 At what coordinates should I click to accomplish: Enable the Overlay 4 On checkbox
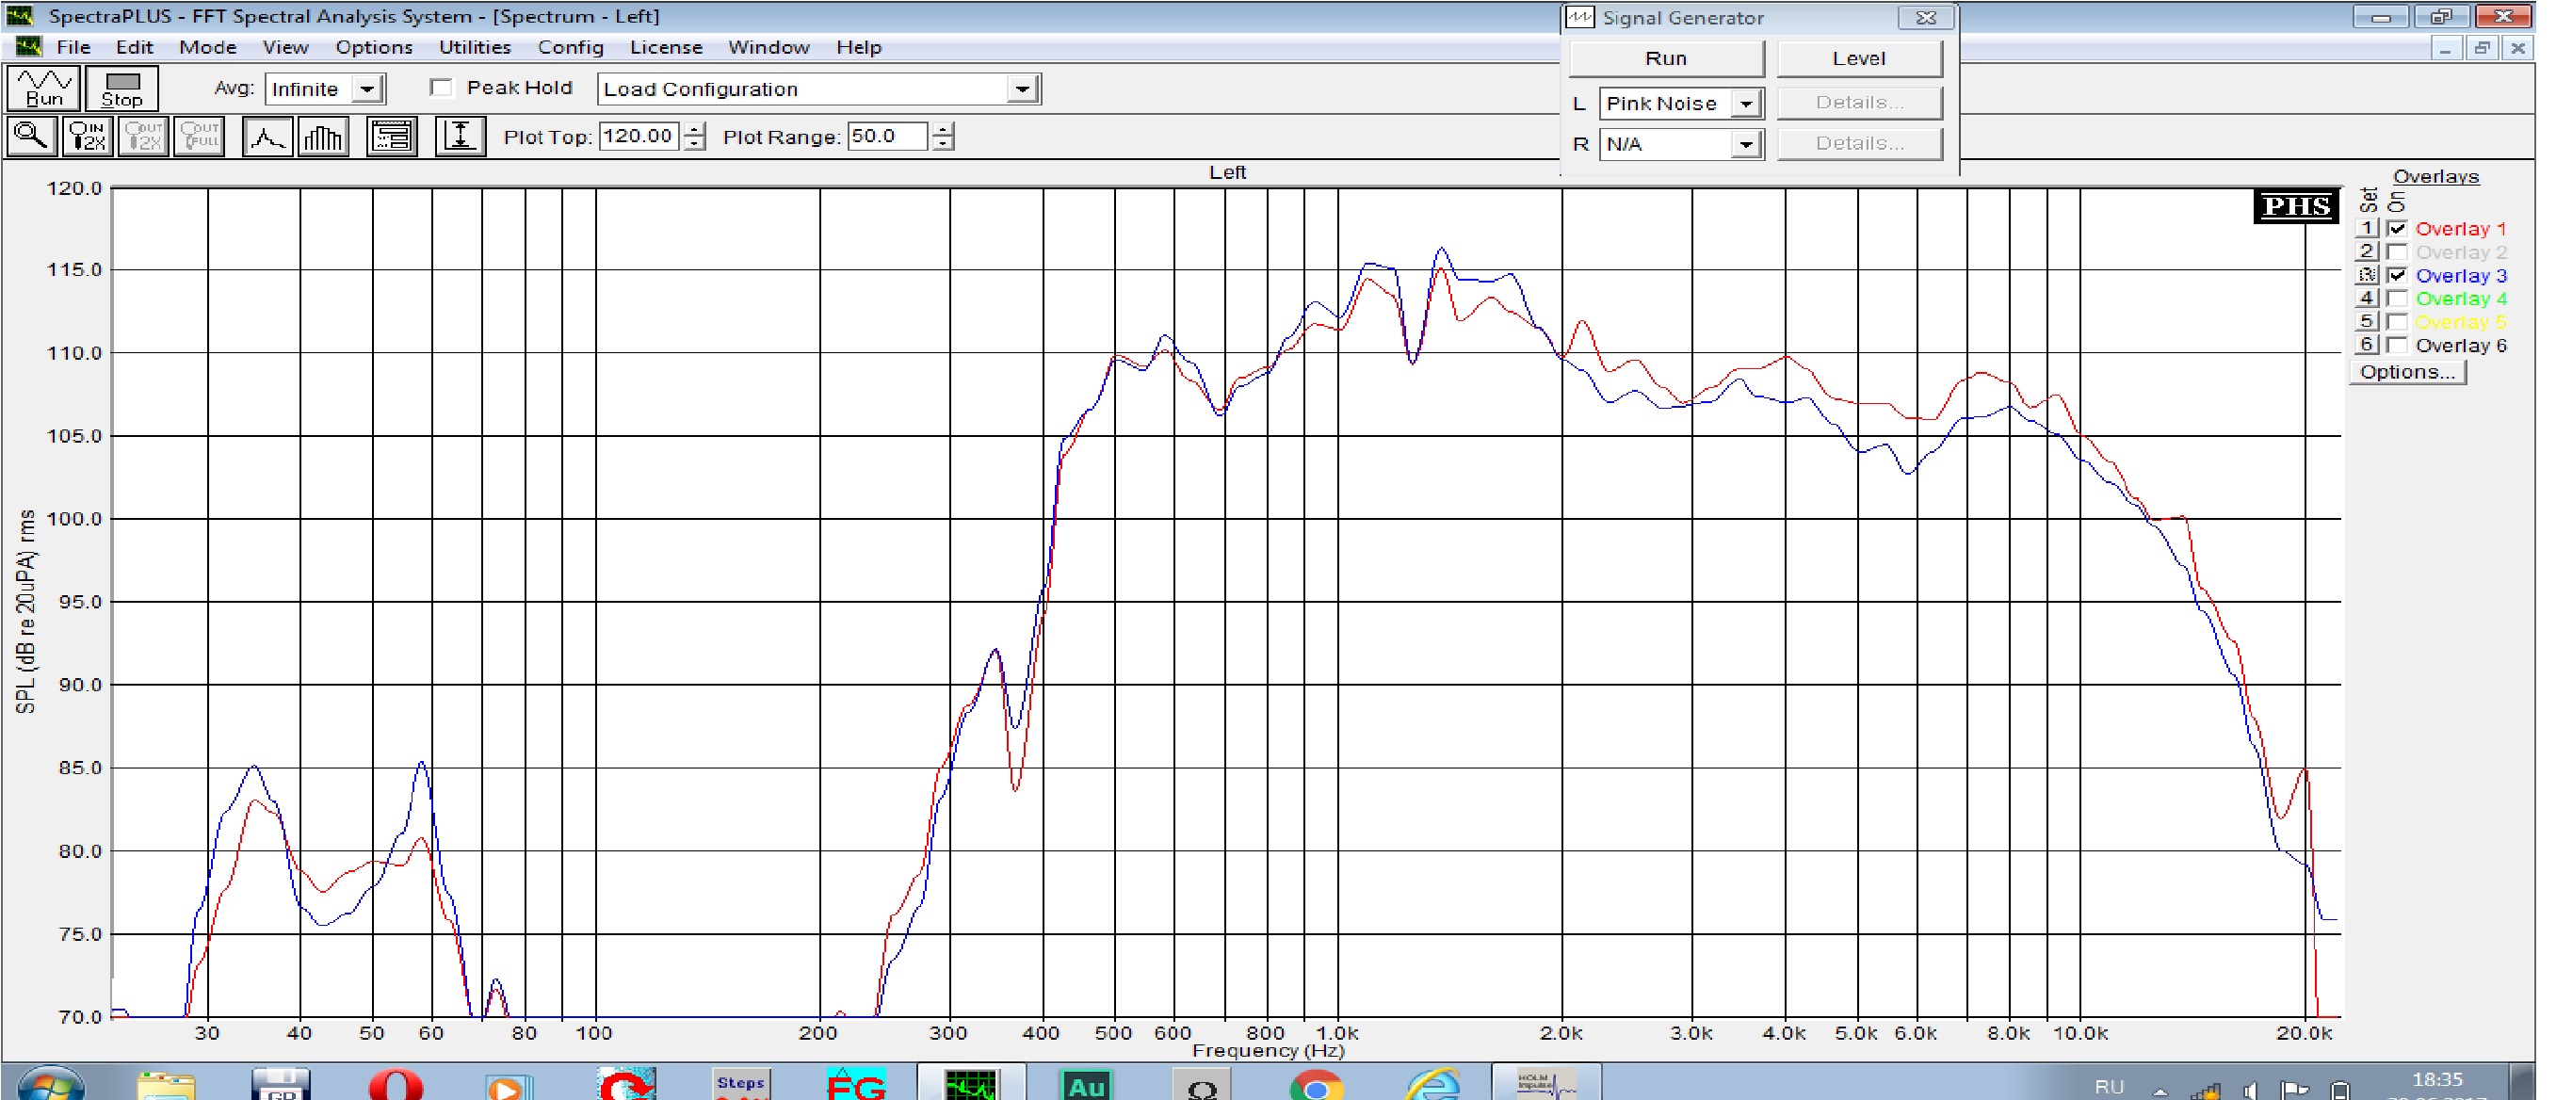(x=2397, y=299)
